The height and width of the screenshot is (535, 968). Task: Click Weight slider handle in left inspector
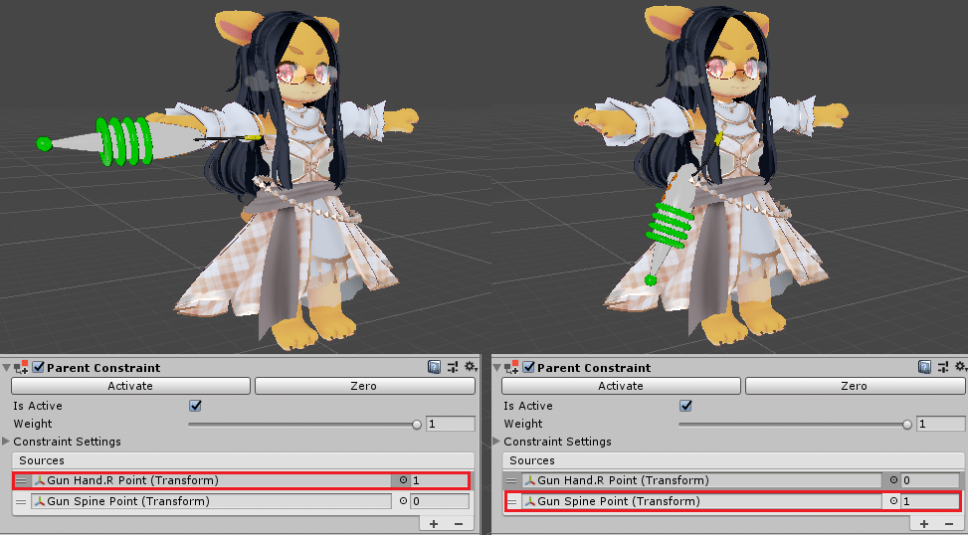(x=417, y=424)
